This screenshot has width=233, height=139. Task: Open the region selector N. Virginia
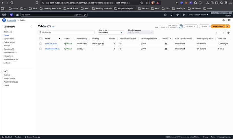point(198,15)
